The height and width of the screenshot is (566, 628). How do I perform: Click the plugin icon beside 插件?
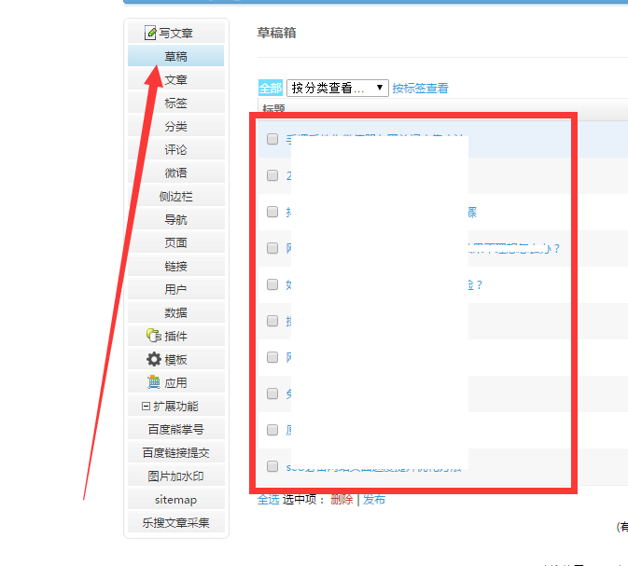[x=153, y=336]
